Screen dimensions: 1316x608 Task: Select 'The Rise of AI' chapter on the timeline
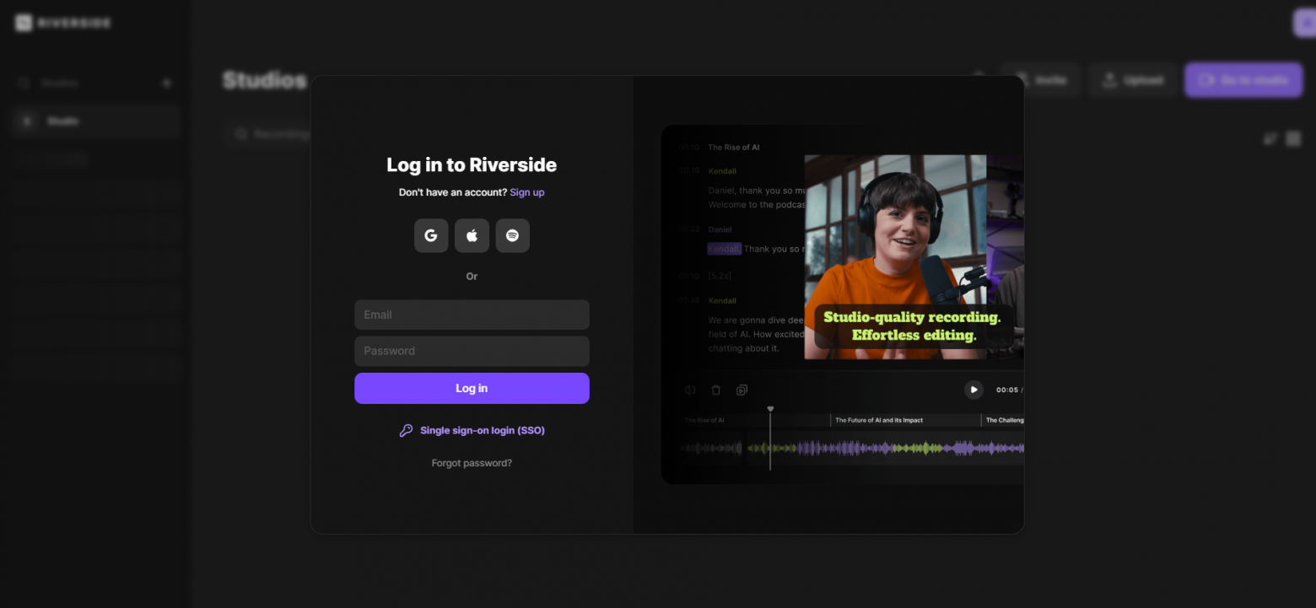pos(704,420)
